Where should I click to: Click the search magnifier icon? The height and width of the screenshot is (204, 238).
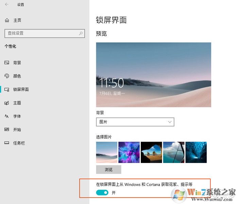coord(81,33)
